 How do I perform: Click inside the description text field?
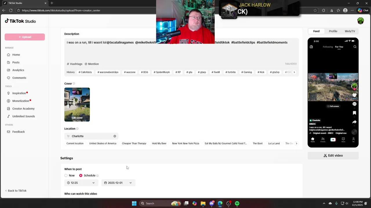tap(181, 50)
